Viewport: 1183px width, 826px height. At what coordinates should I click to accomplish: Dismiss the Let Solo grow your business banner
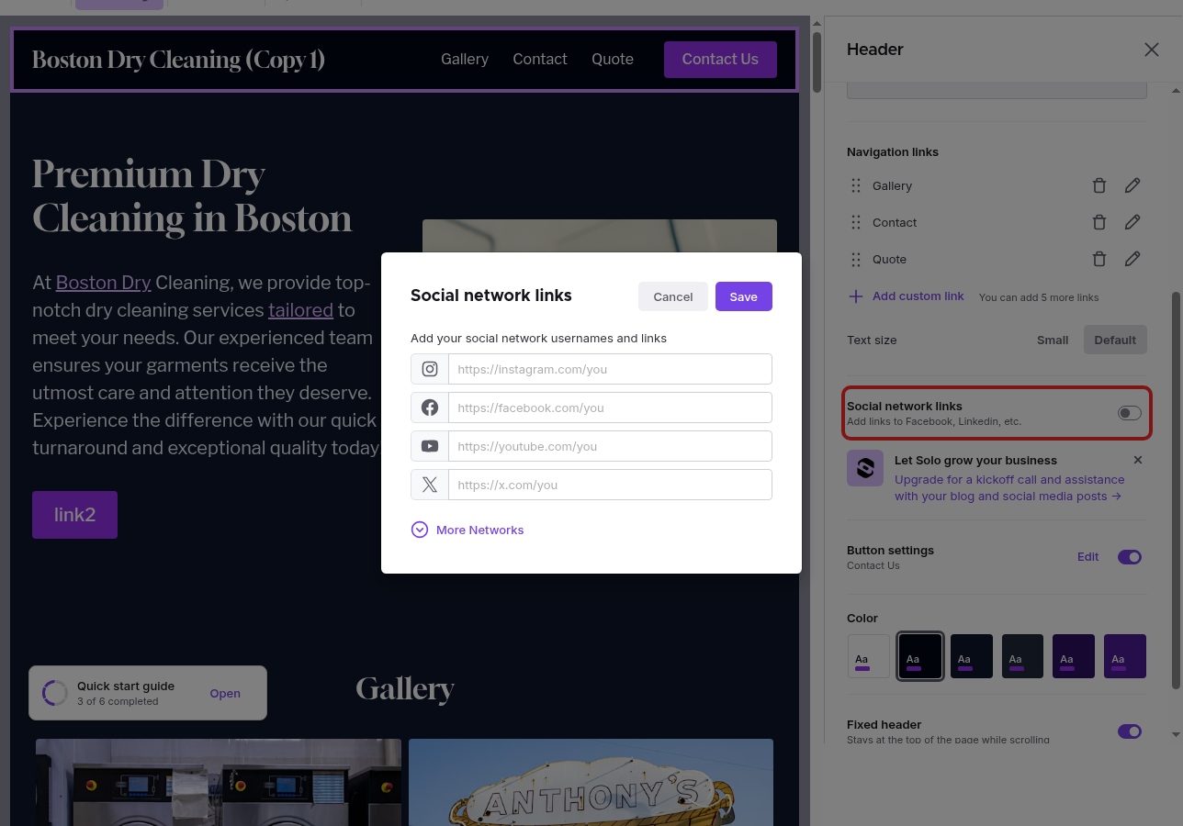coord(1138,460)
